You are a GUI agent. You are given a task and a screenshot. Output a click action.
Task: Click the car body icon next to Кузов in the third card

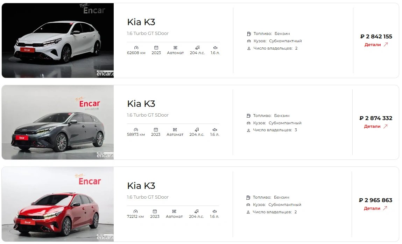[248, 205]
